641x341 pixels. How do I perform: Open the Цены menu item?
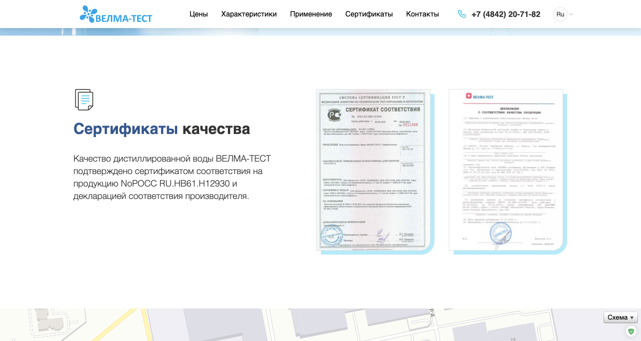(x=199, y=14)
